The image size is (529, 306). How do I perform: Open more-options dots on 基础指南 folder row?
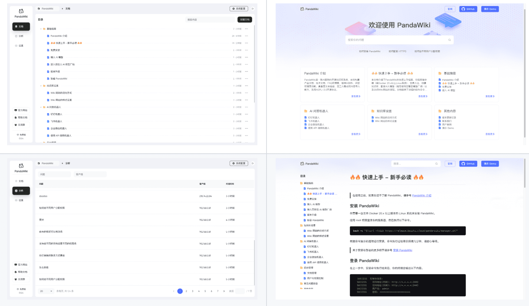click(x=246, y=29)
